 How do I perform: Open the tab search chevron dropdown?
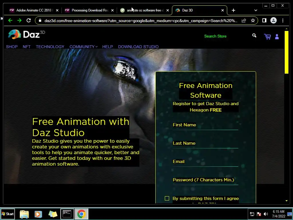256,11
